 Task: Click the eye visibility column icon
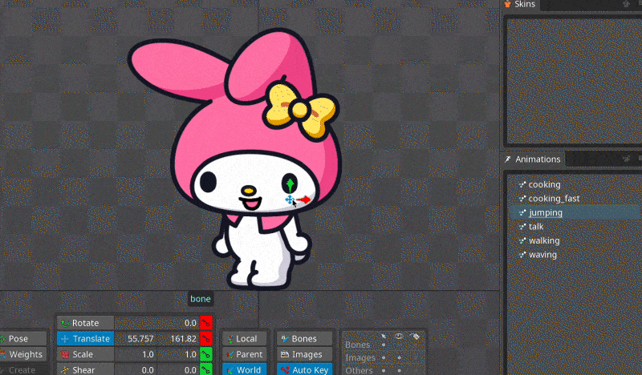pyautogui.click(x=399, y=337)
